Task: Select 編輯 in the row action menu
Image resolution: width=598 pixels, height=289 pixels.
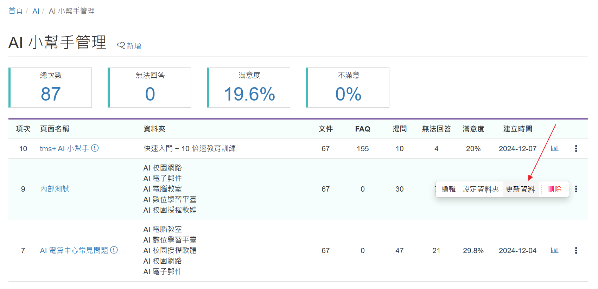Action: point(448,189)
